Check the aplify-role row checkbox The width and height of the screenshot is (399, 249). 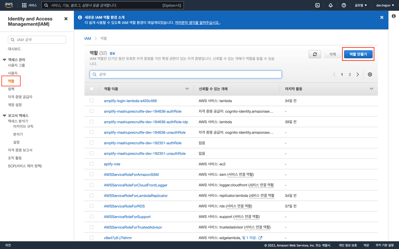[92, 164]
